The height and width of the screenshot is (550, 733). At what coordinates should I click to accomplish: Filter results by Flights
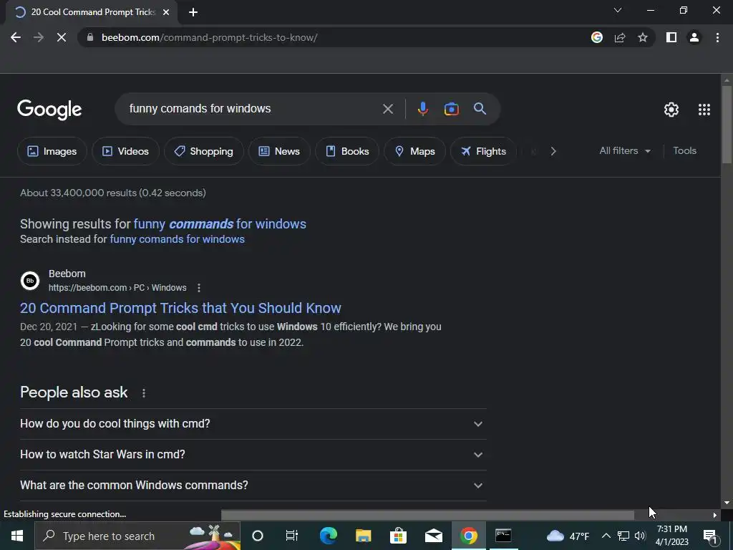(483, 151)
